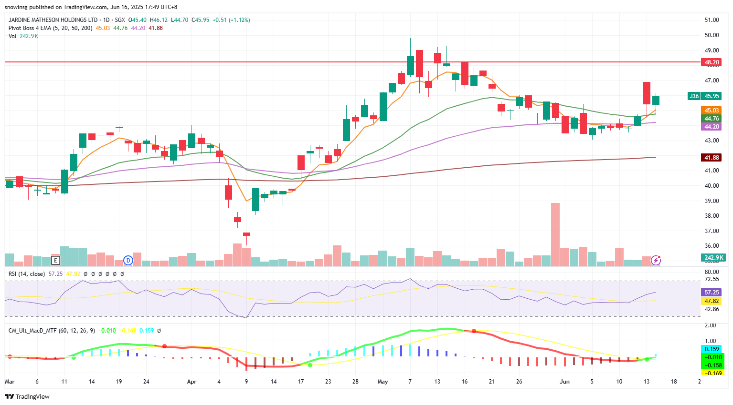Viewport: 733px width, 405px height.
Task: Click the 'RSI (14, close)' indicator legend
Action: click(x=27, y=274)
